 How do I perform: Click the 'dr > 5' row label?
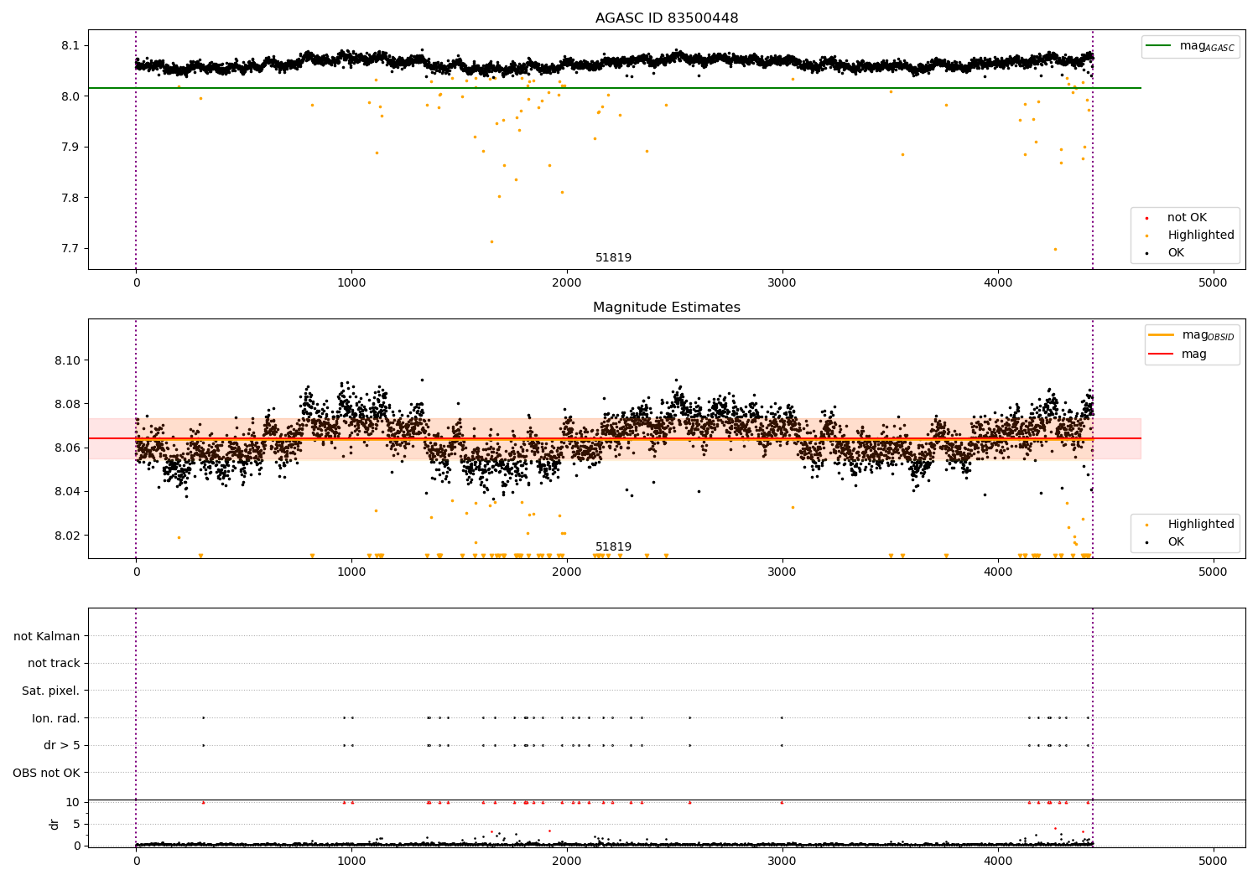coord(62,746)
